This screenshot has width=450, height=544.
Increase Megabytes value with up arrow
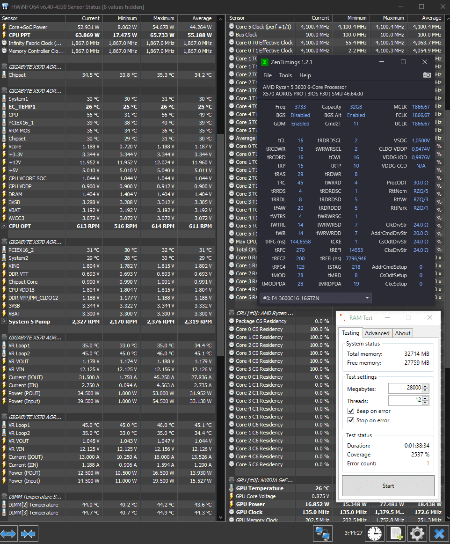tap(426, 386)
